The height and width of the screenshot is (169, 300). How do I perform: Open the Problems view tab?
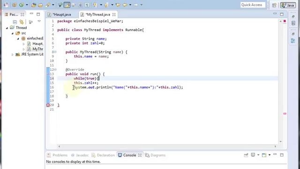coord(57,155)
